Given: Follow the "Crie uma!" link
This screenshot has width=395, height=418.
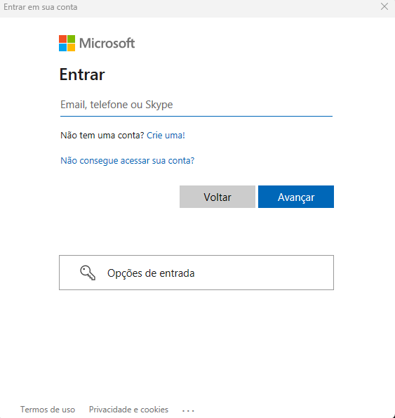Looking at the screenshot, I should (166, 135).
